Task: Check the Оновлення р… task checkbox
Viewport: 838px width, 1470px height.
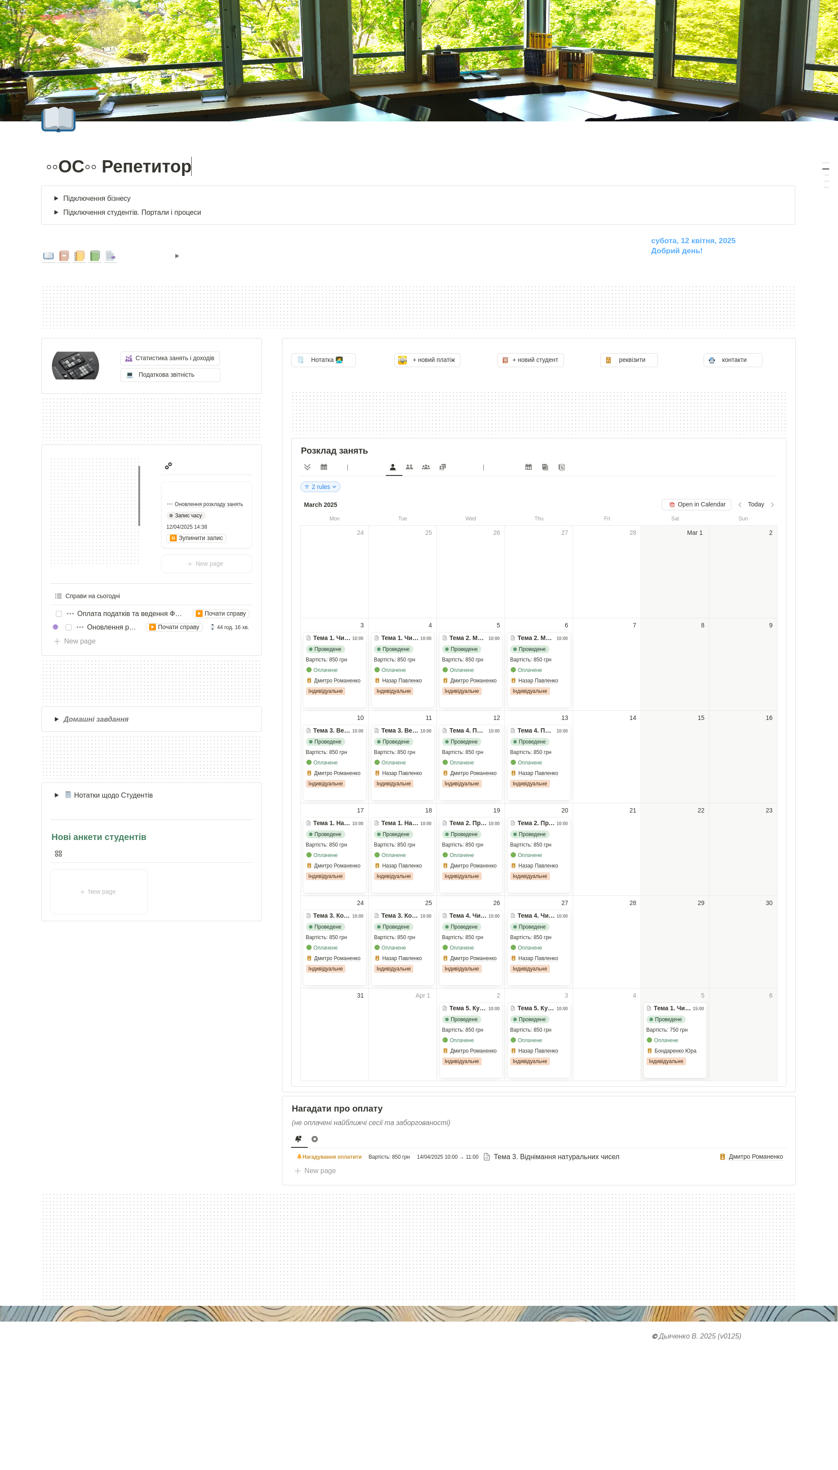Action: (69, 627)
